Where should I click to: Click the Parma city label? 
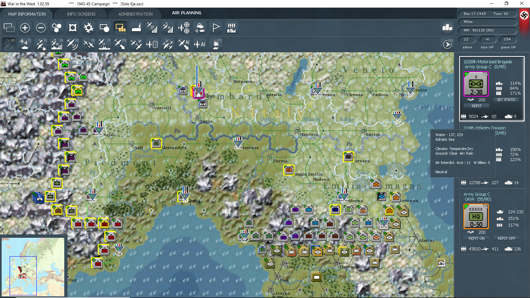tap(280, 161)
